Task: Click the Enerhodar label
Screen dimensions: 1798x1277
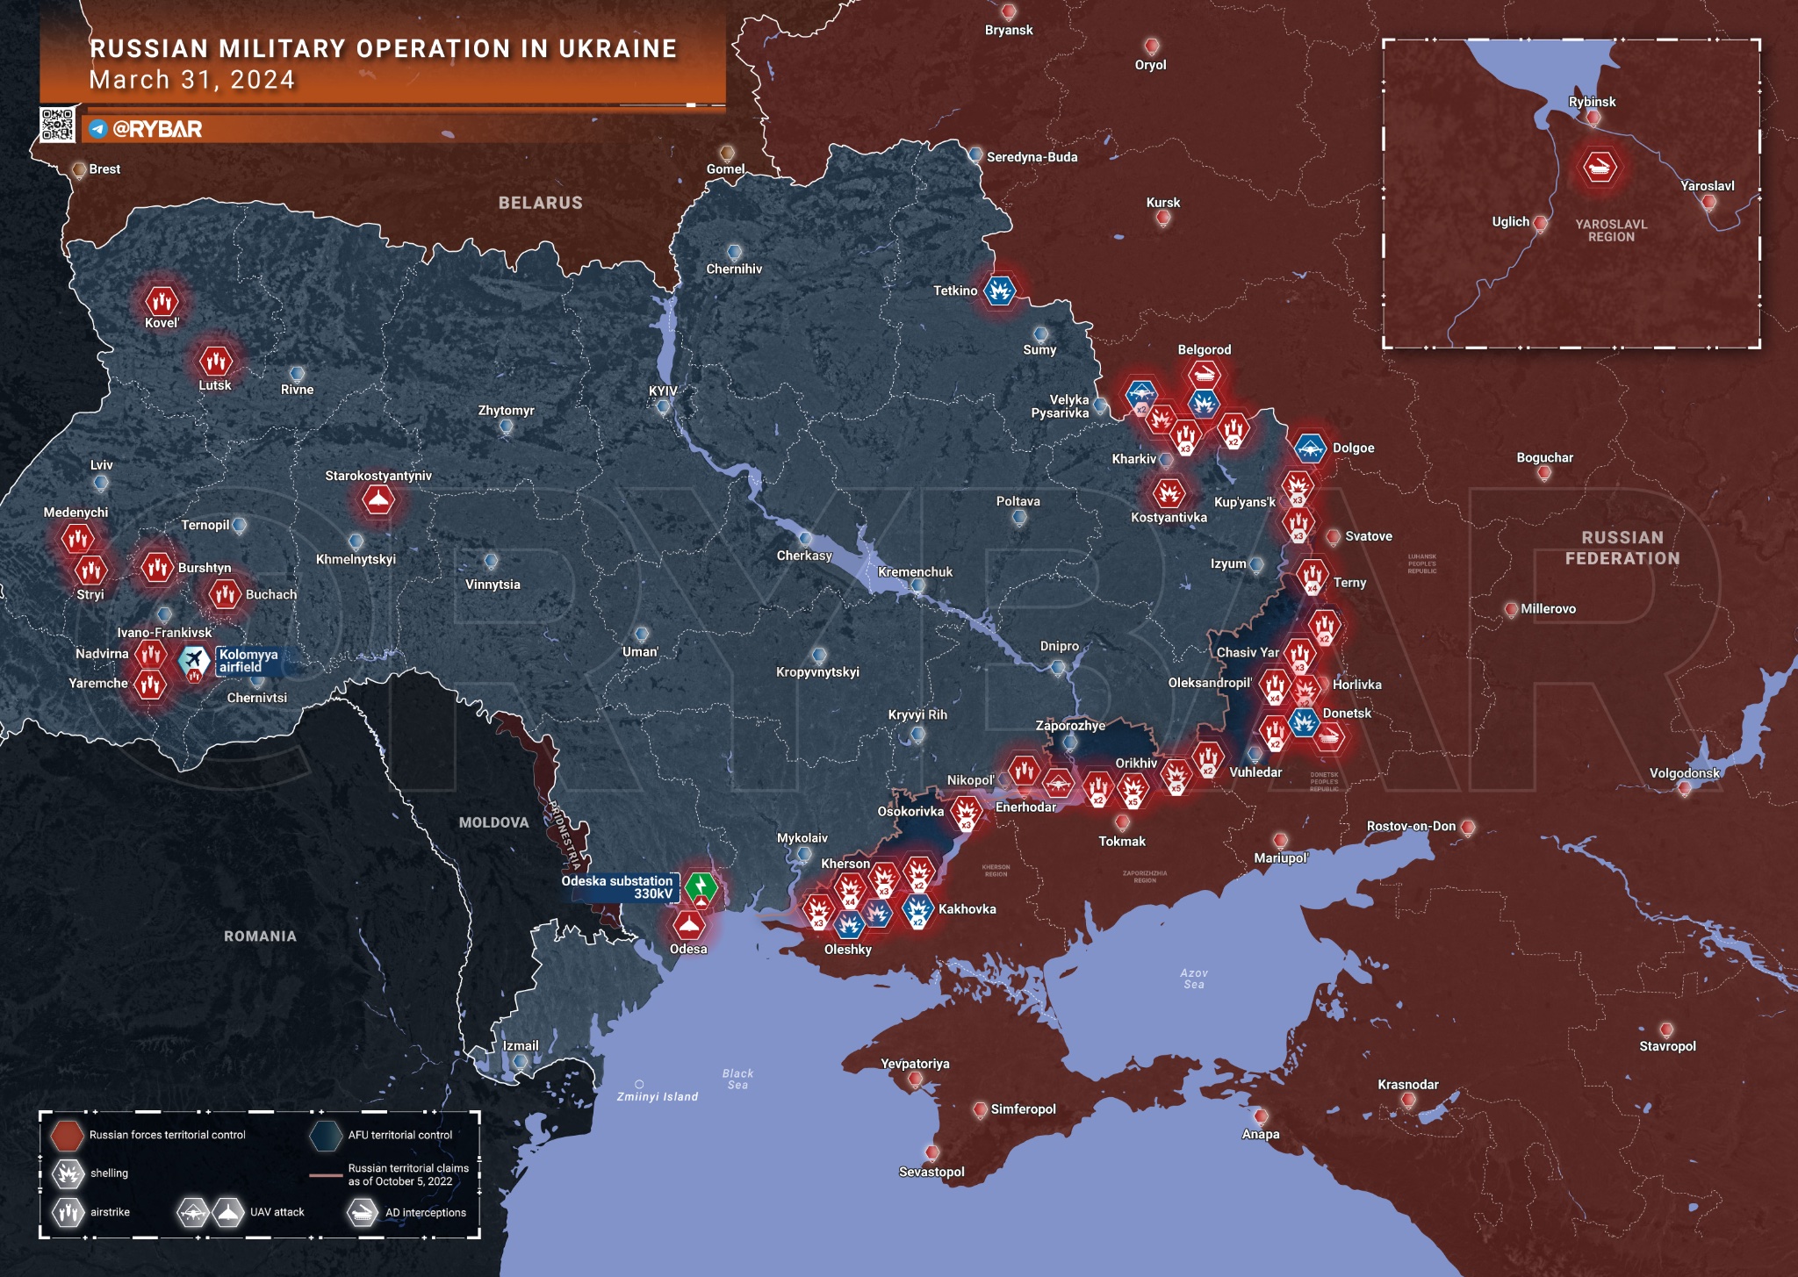Action: click(x=1025, y=807)
